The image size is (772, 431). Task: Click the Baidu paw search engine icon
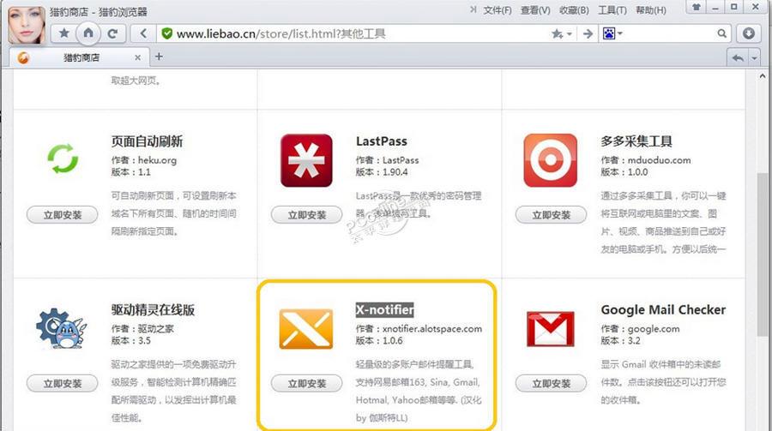[609, 33]
